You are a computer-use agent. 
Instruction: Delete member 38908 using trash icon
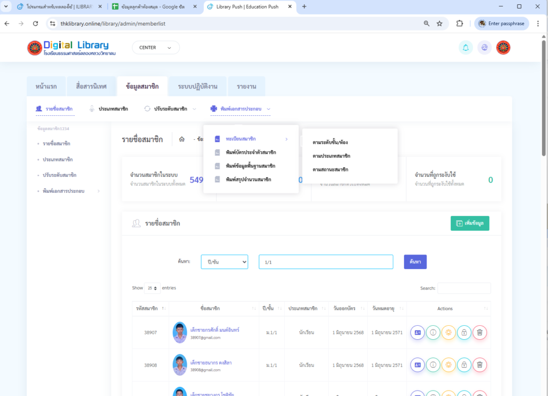pyautogui.click(x=479, y=365)
